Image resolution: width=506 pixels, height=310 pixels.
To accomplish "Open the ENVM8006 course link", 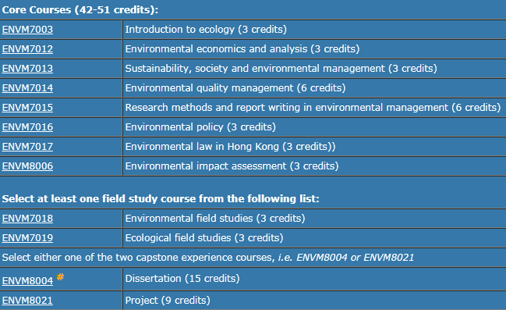I will pyautogui.click(x=27, y=166).
